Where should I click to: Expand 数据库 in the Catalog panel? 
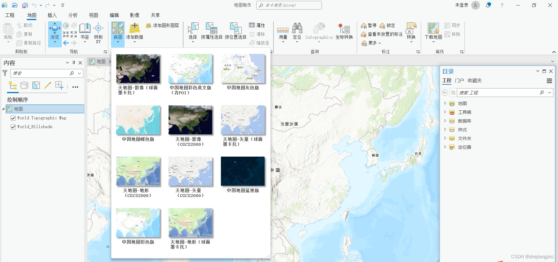(446, 121)
